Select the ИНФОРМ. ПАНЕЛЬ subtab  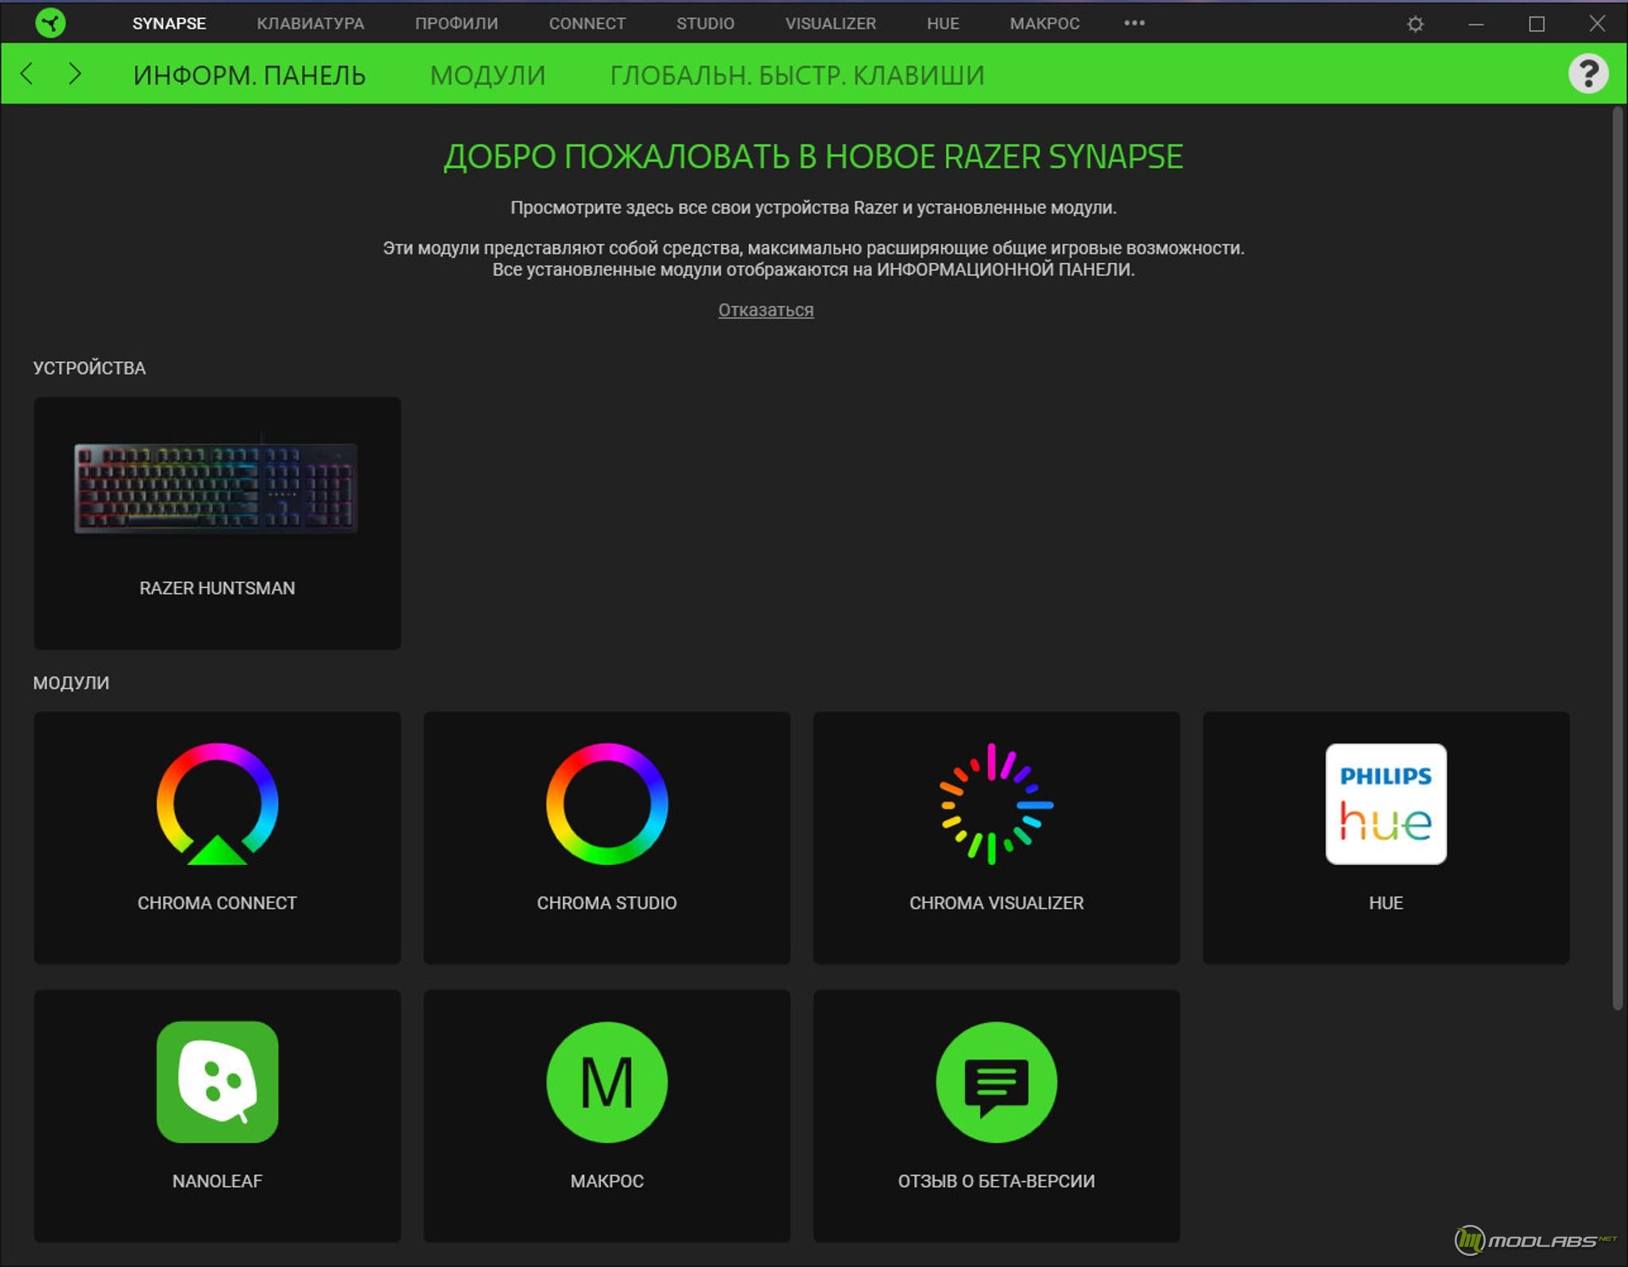(249, 76)
